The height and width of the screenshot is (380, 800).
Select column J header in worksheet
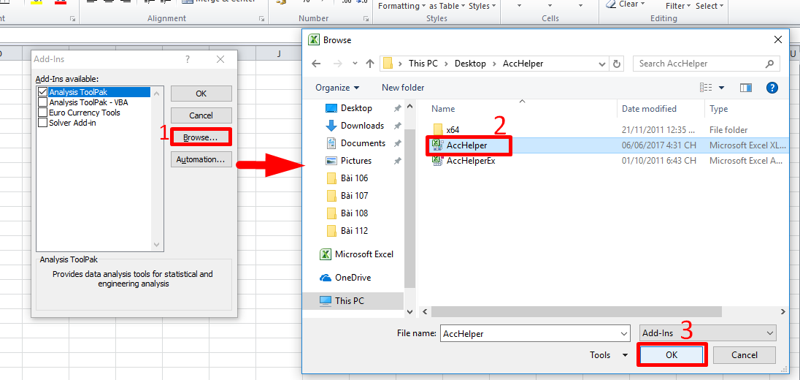tap(279, 53)
